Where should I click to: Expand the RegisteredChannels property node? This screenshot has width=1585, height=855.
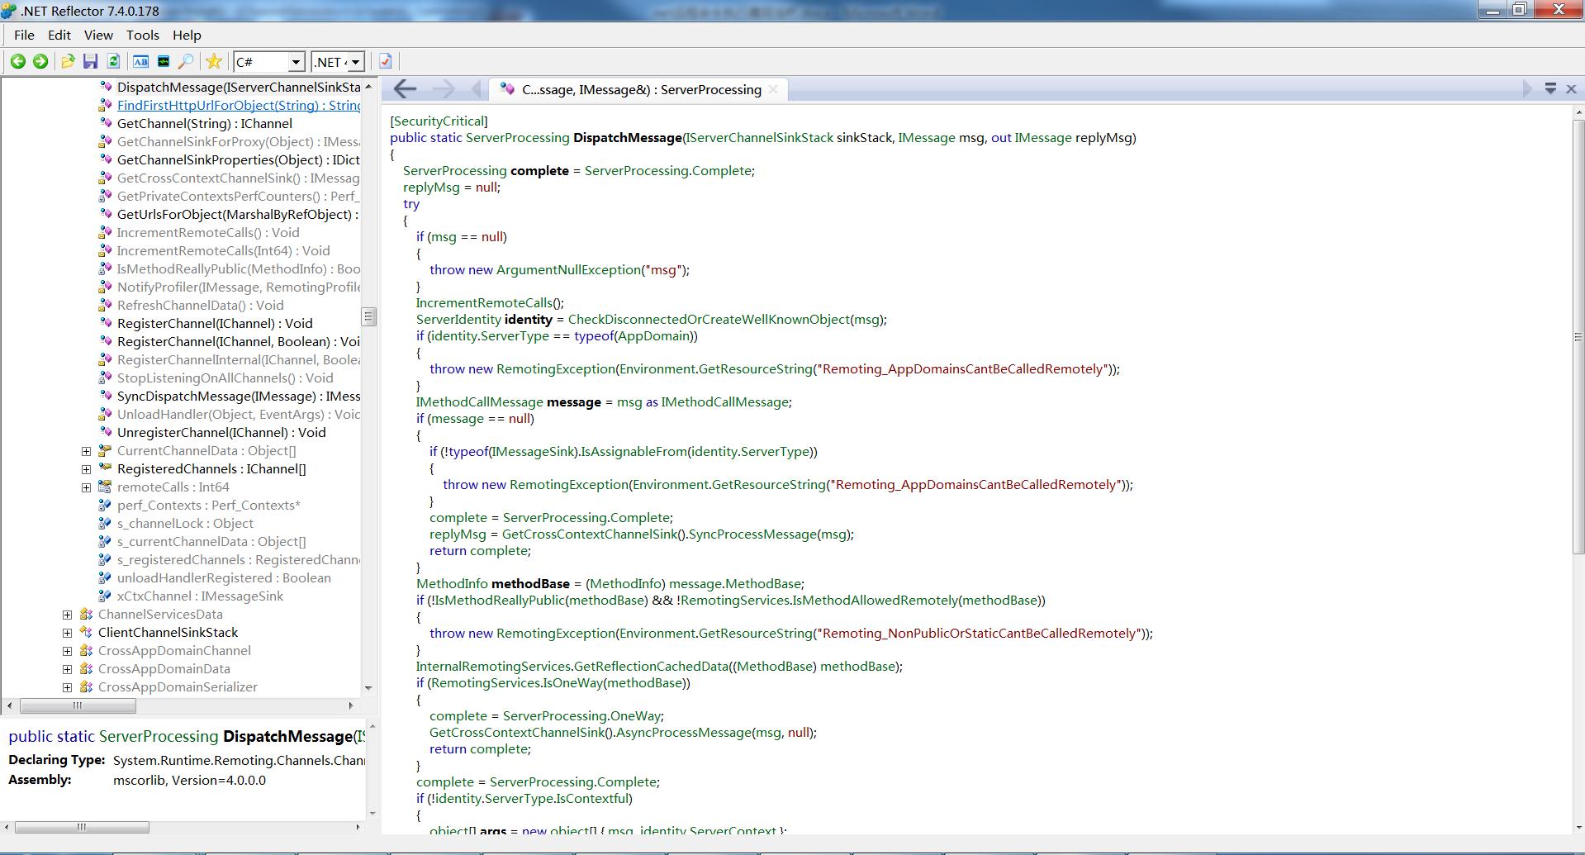point(86,469)
